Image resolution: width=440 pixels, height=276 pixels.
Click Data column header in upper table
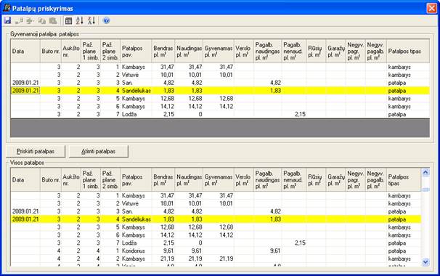25,52
